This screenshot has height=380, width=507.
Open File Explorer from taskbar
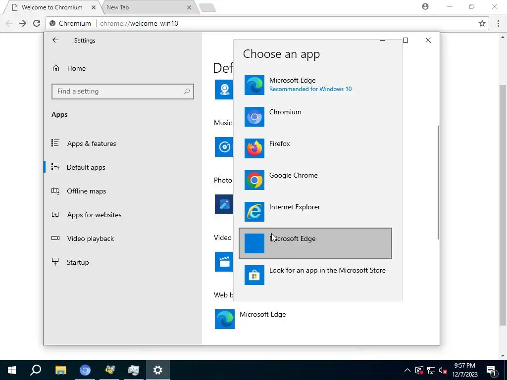coord(60,370)
